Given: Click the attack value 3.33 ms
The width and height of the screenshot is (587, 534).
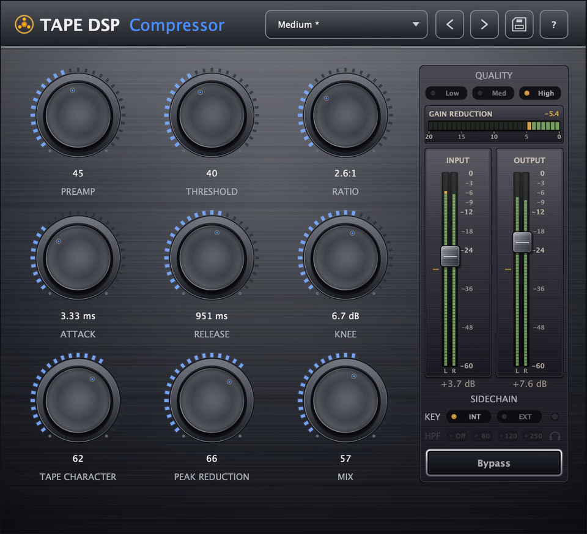Looking at the screenshot, I should click(x=78, y=316).
